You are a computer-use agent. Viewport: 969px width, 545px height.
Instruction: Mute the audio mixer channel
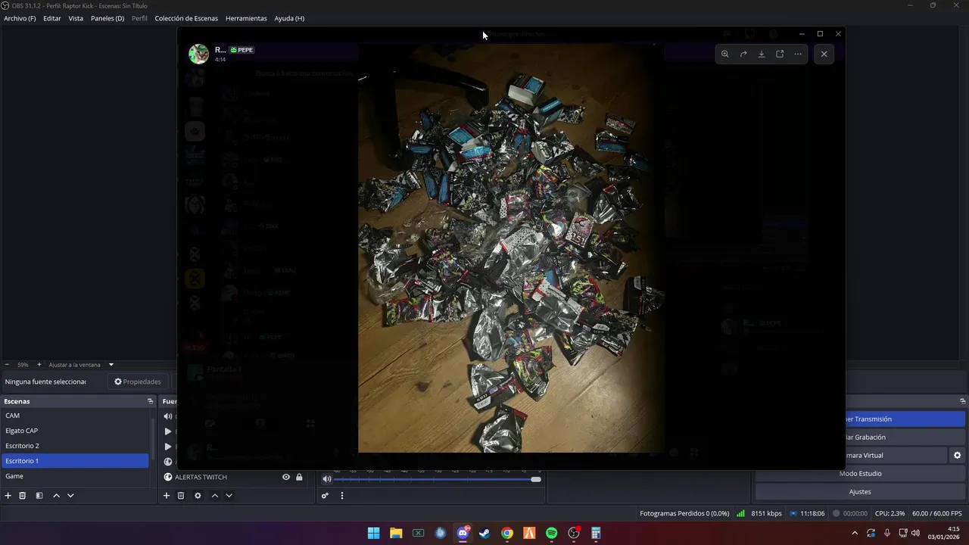327,479
